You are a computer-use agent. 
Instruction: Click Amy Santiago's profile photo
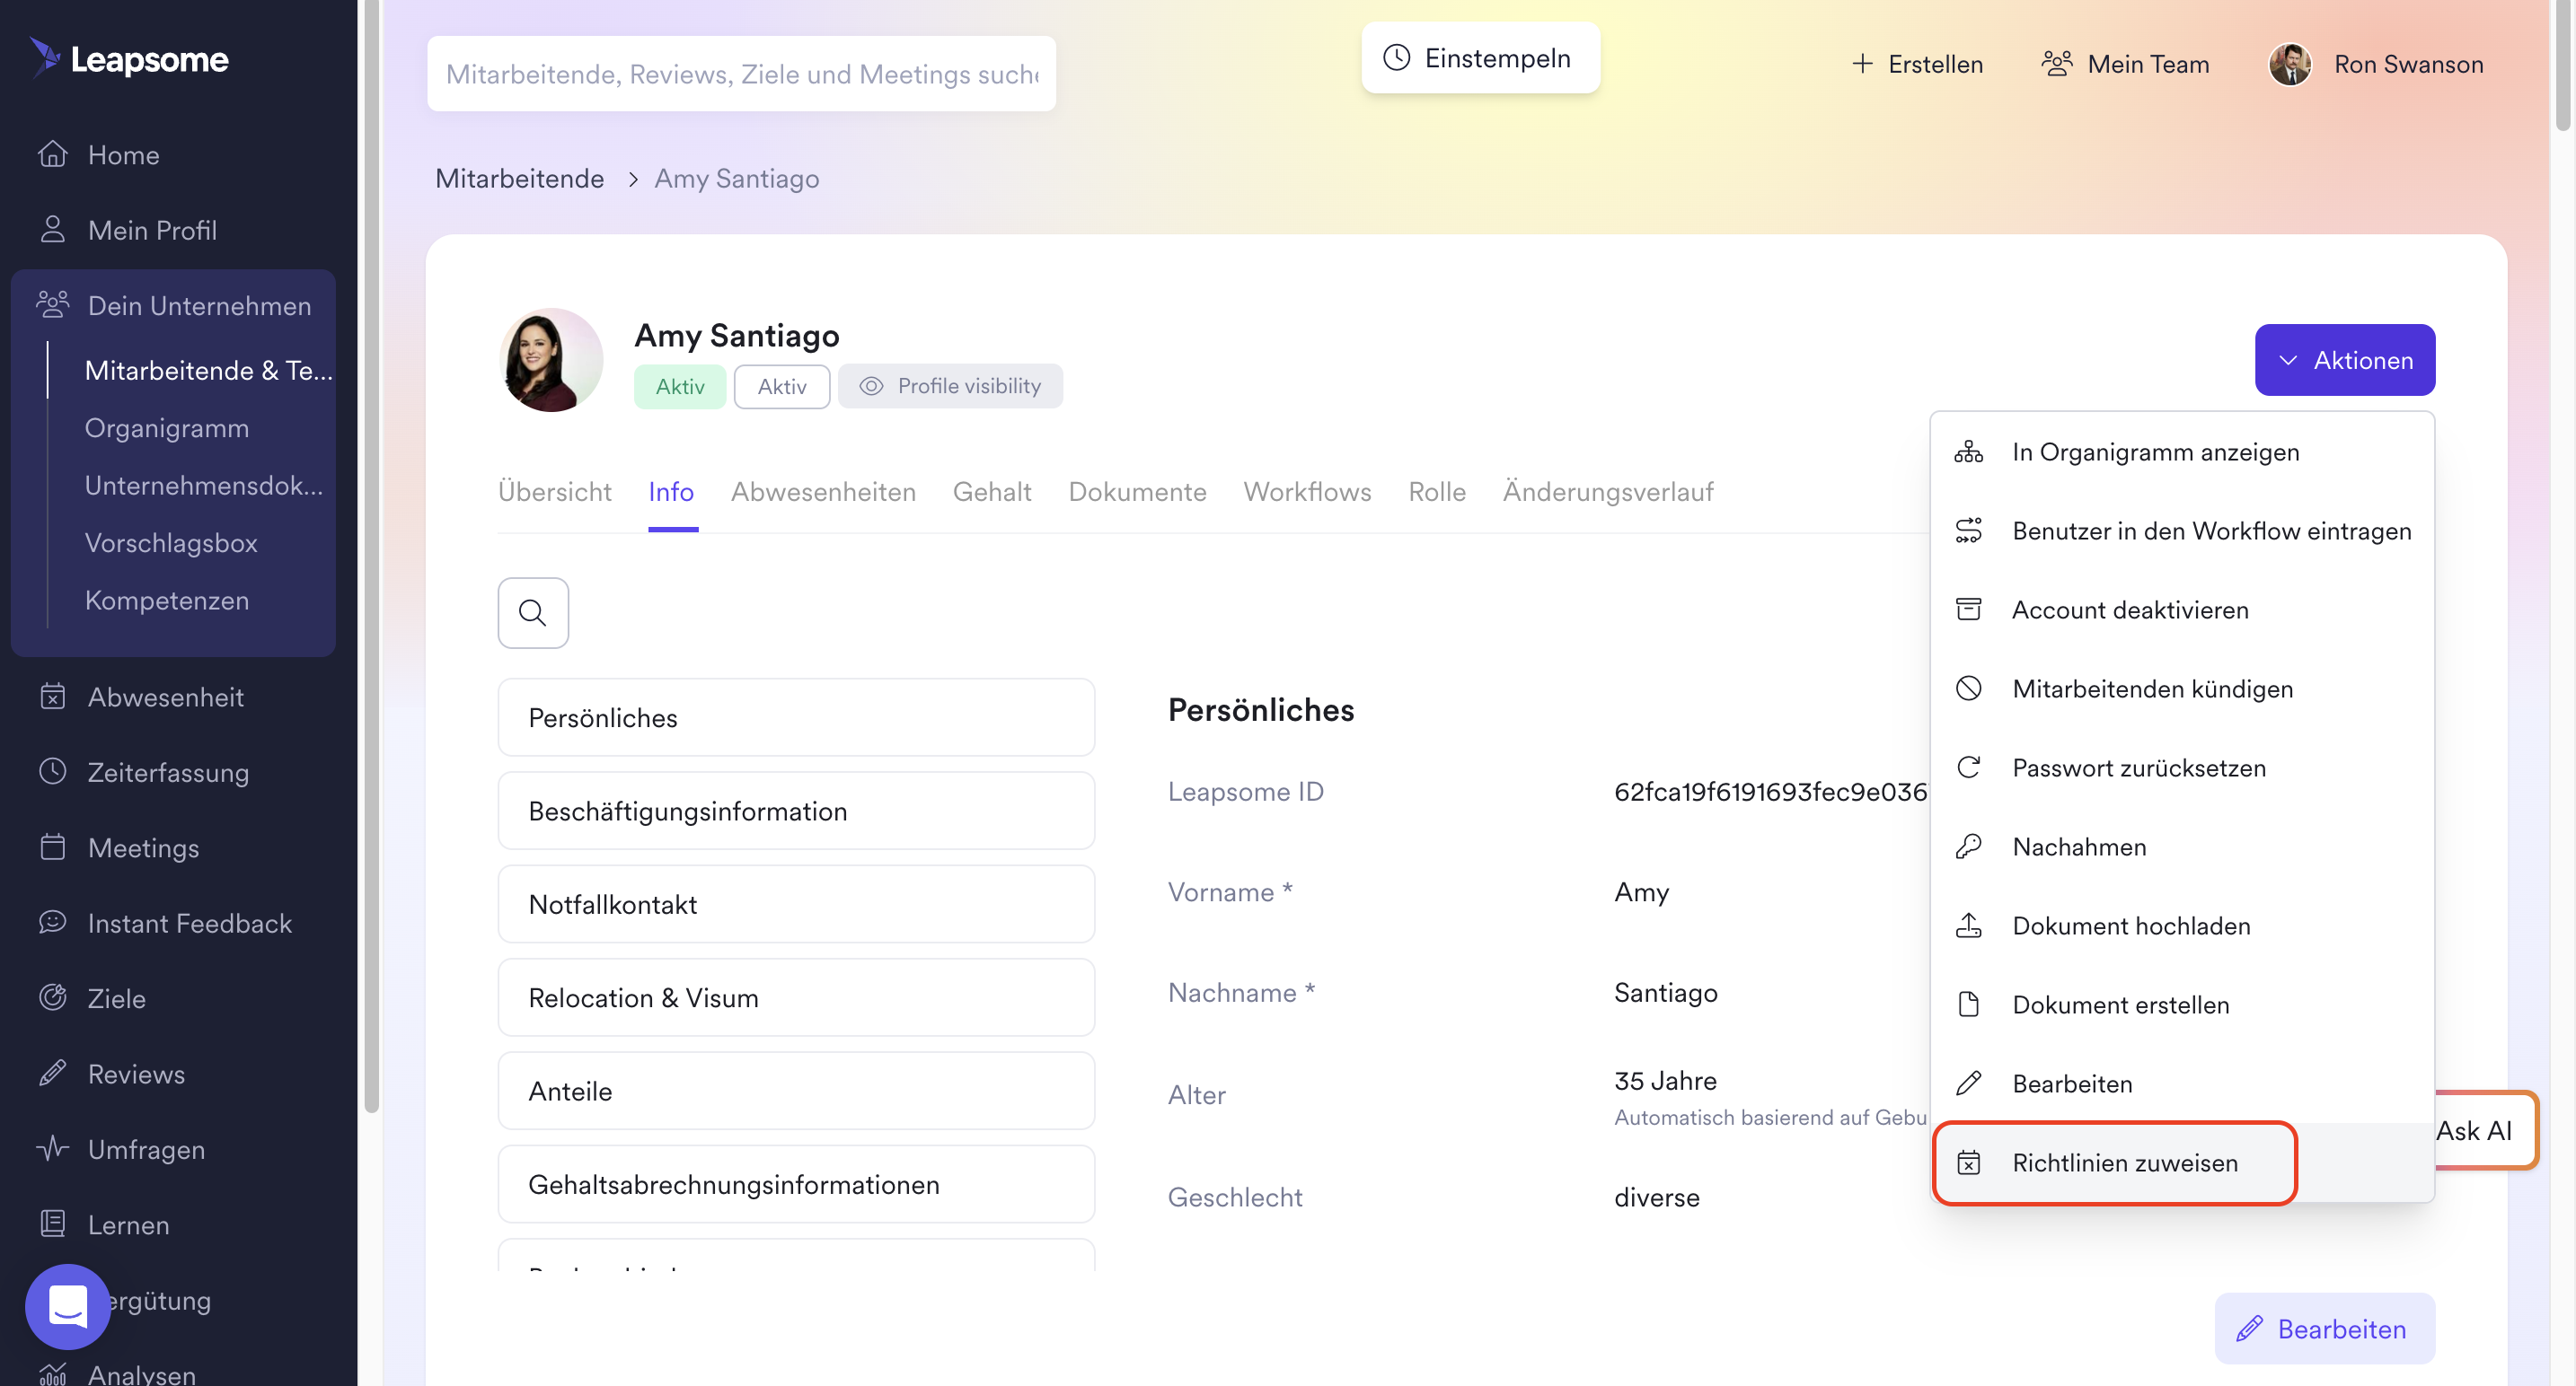coord(551,360)
